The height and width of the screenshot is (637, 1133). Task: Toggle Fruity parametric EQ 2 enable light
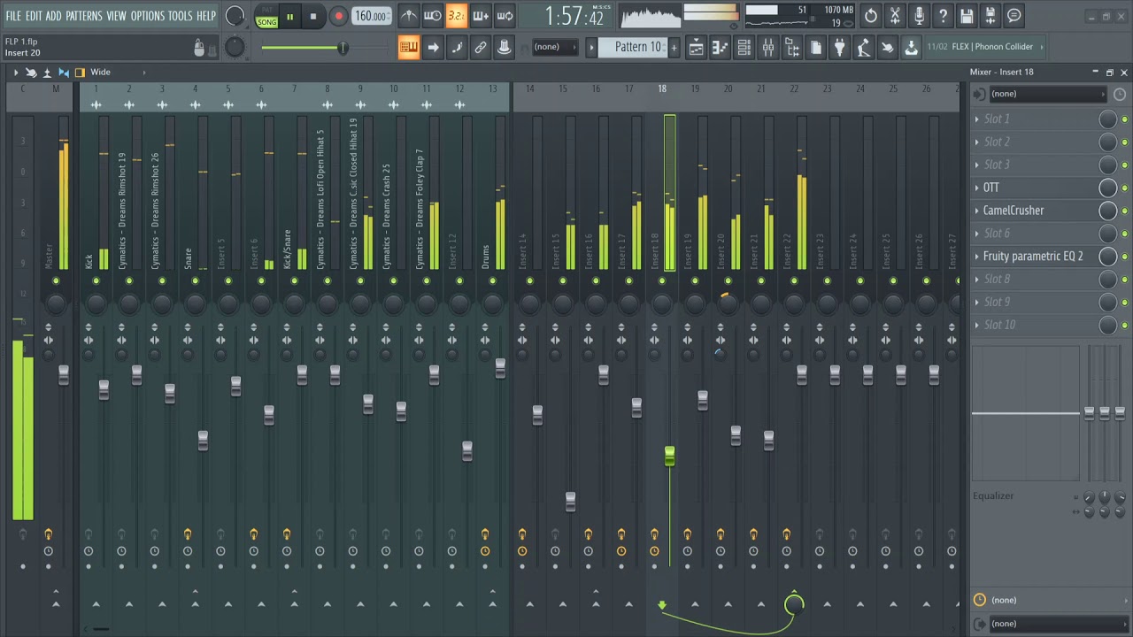tap(1124, 257)
